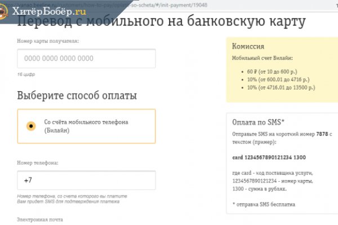Click the recipient card number field
The image size is (338, 225).
pyautogui.click(x=86, y=58)
